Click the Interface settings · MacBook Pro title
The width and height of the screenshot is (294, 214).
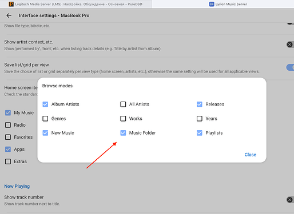54,15
